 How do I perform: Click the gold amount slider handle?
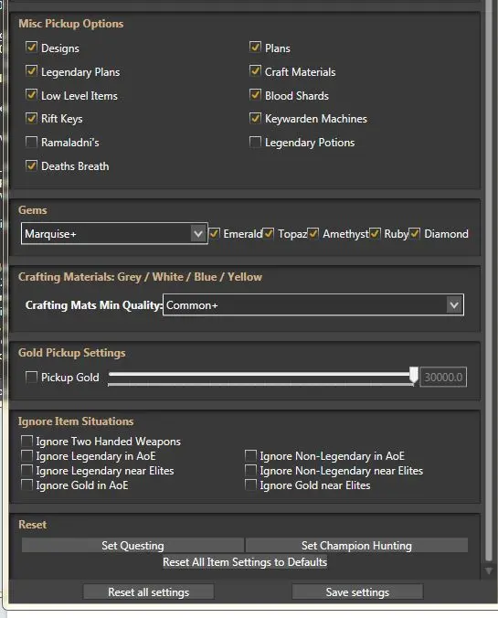[x=414, y=375]
